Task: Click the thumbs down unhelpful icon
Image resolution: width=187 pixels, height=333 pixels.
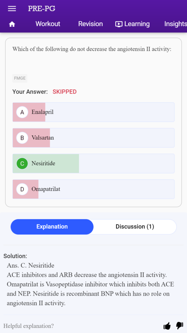Action: 180,325
